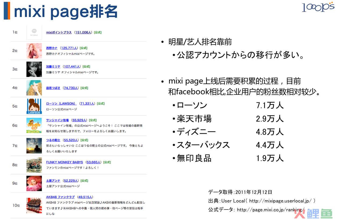The image size is (339, 220).
Task: Open the 西野カナ page link
Action: 52,48
